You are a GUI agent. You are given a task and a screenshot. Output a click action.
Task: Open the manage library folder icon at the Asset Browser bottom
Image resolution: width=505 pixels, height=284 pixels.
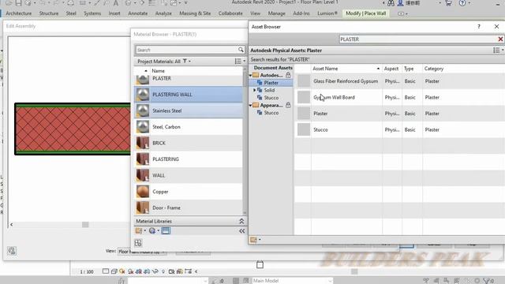253,240
